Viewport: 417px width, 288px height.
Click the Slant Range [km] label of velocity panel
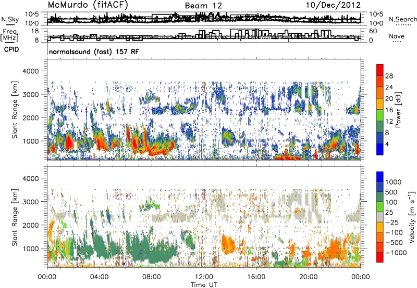point(15,217)
